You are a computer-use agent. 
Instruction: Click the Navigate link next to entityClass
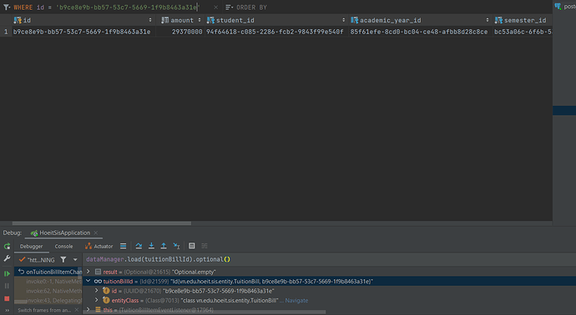tap(296, 300)
